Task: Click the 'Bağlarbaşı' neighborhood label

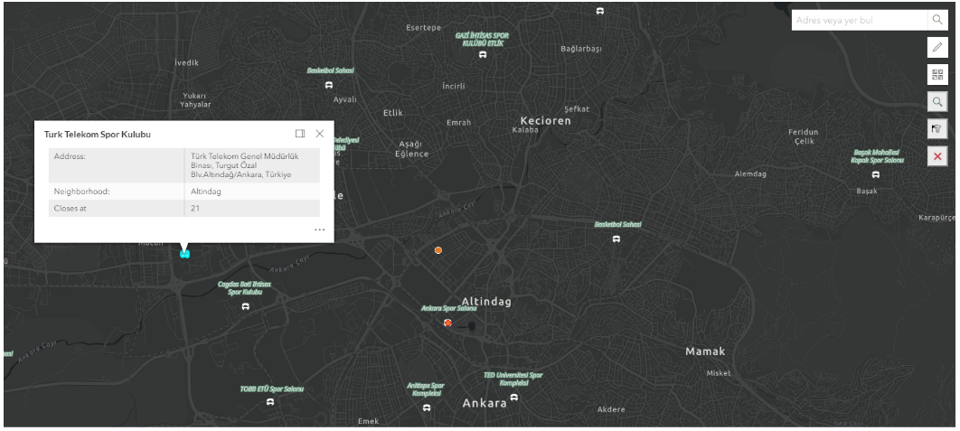Action: tap(581, 49)
